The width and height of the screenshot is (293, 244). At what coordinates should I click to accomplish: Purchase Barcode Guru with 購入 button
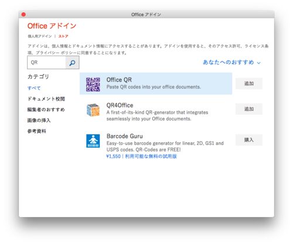point(249,140)
